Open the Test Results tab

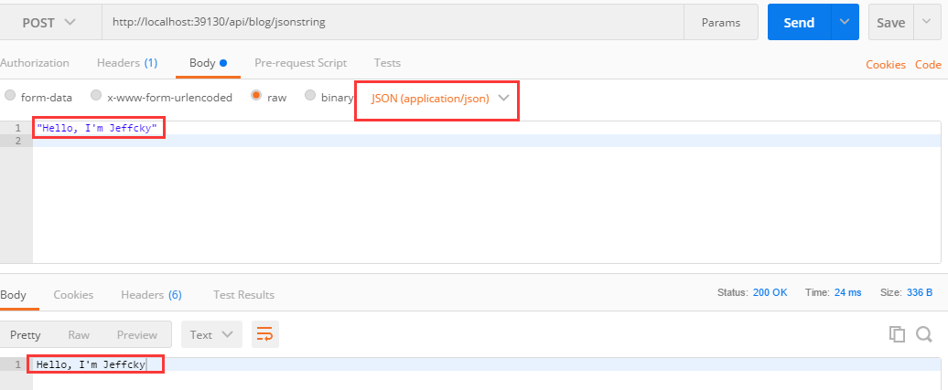tap(243, 295)
